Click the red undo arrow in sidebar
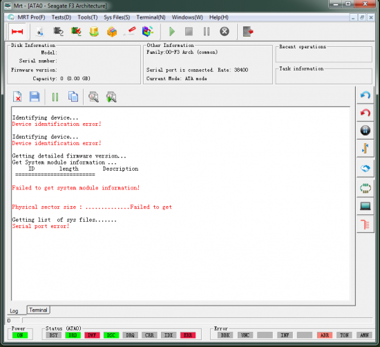380x347 pixels. (365, 113)
